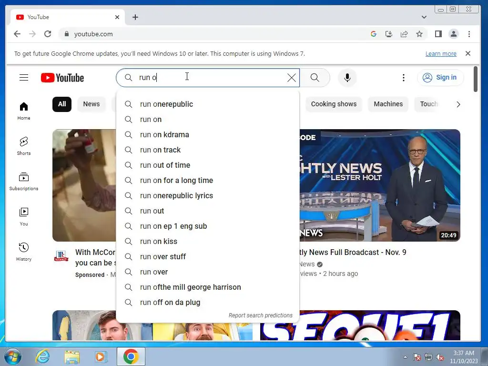Choose the "run over" suggestion
Screen dimensions: 488x366
click(x=208, y=272)
